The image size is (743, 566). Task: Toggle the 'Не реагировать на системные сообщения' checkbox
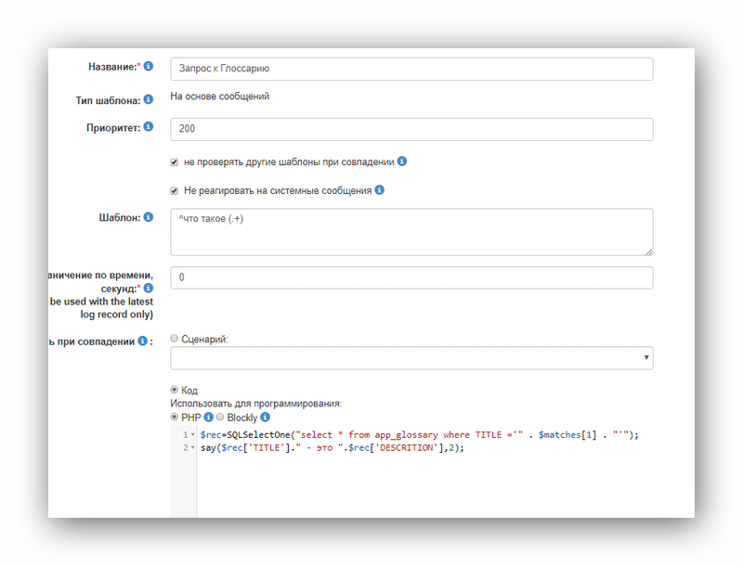tap(175, 191)
